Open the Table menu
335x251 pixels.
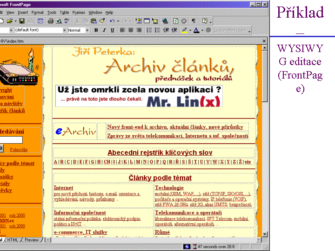pos(64,13)
